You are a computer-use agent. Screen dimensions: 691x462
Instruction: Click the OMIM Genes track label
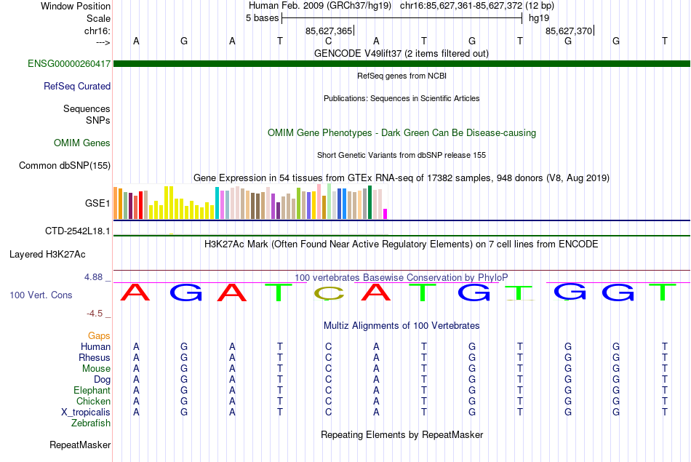click(82, 143)
